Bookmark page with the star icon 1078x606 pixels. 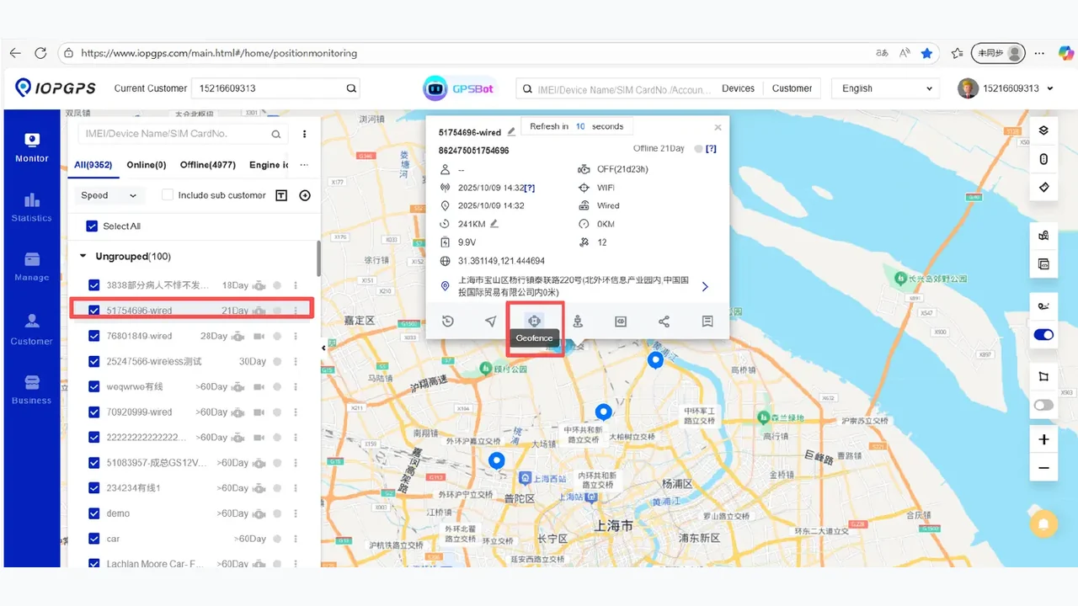pos(927,53)
